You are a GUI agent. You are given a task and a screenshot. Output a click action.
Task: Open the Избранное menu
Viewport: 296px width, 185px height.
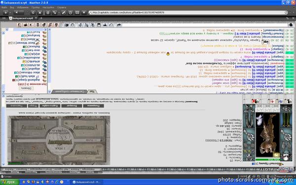click(23, 7)
